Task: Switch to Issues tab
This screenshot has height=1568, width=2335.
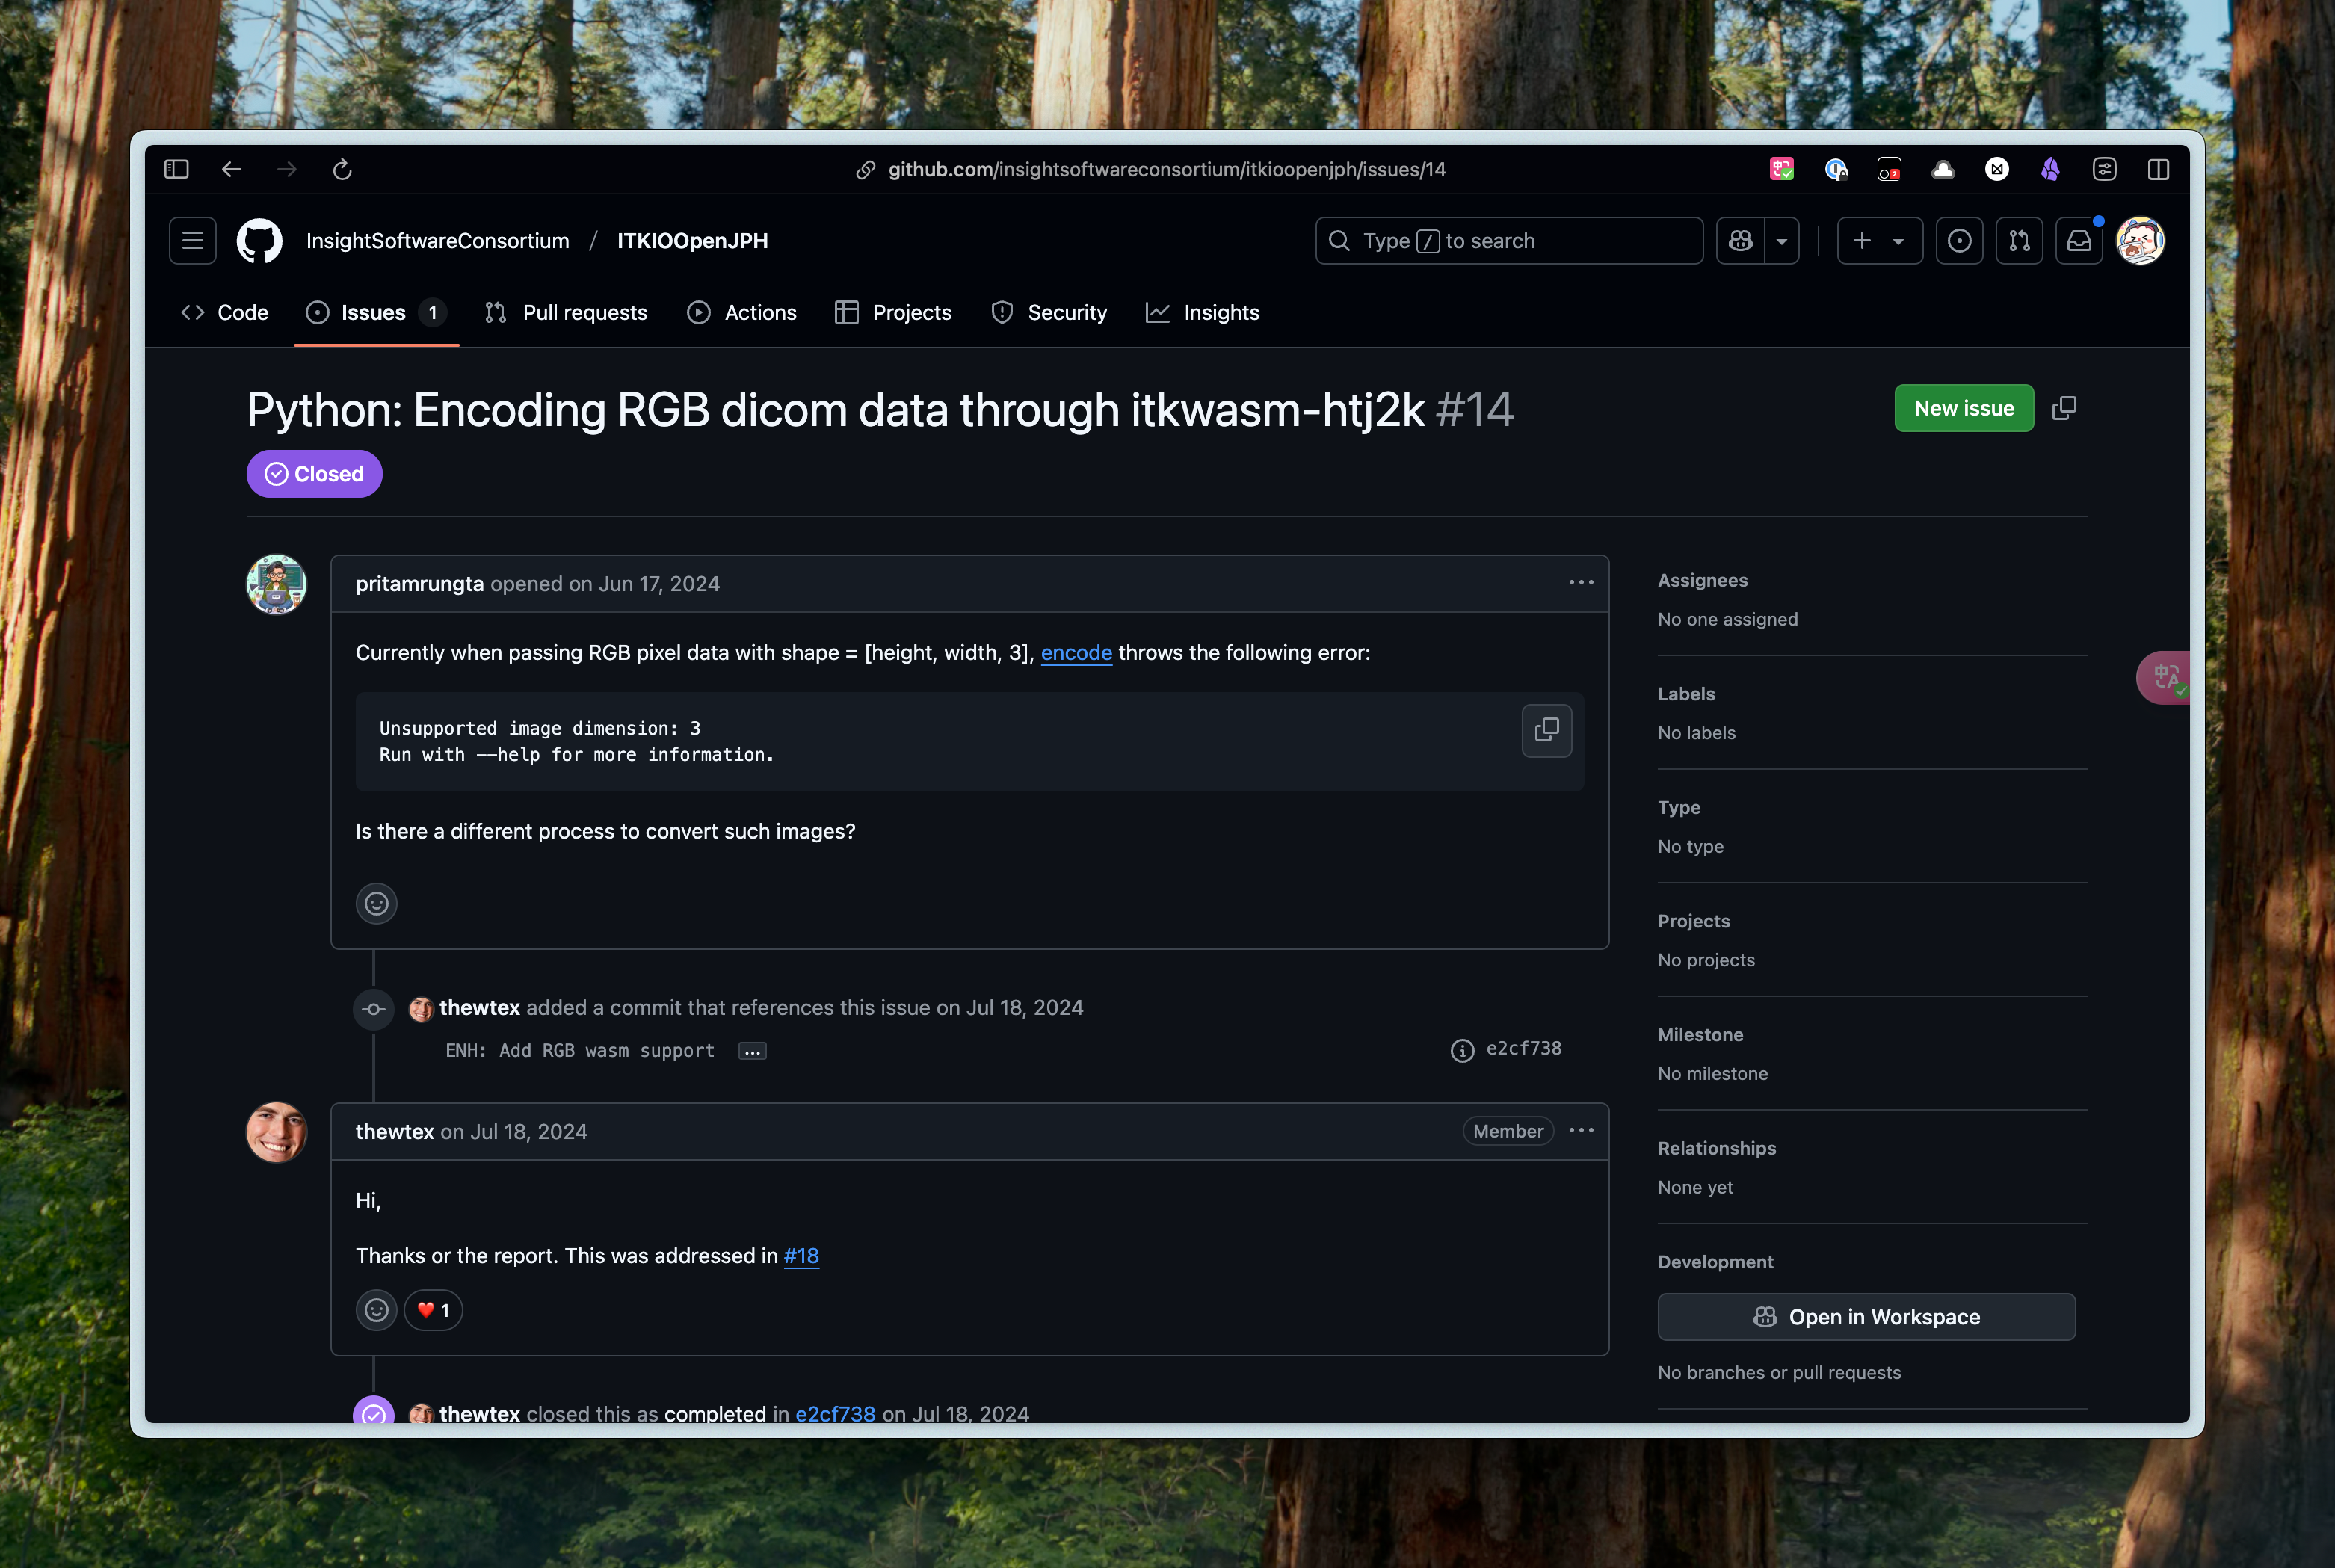Action: pyautogui.click(x=374, y=312)
